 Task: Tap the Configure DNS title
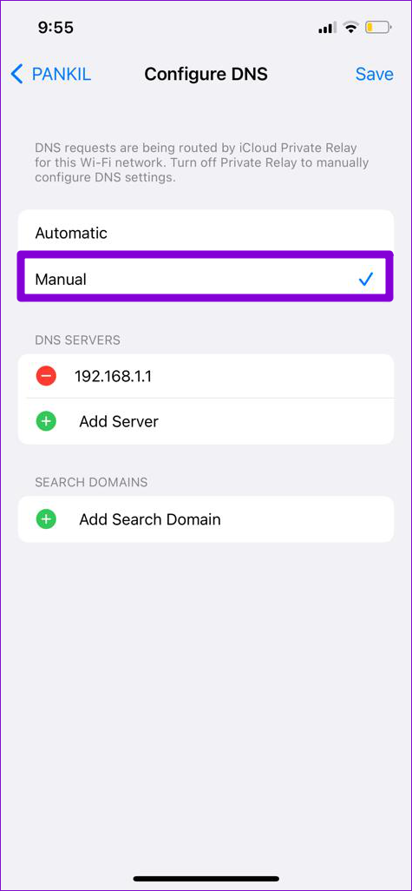[x=206, y=74]
